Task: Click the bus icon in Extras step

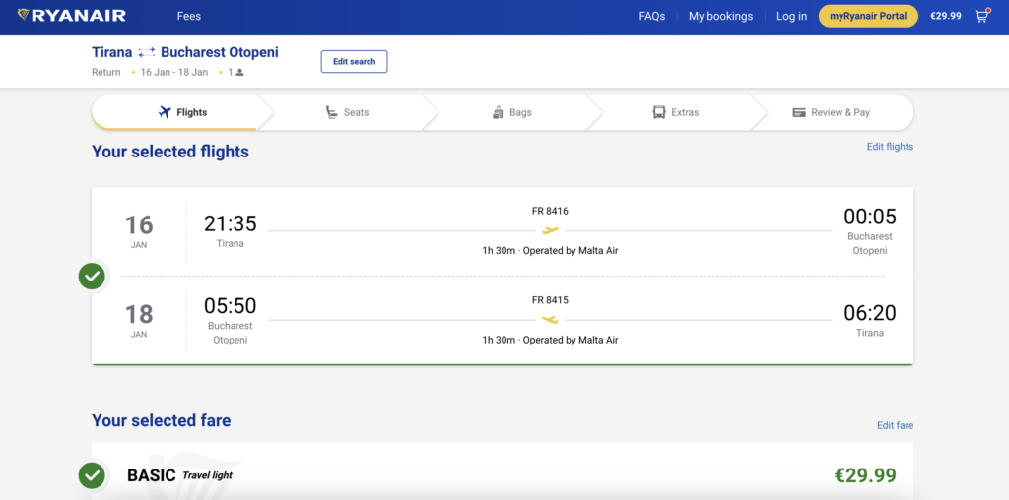Action: tap(659, 112)
